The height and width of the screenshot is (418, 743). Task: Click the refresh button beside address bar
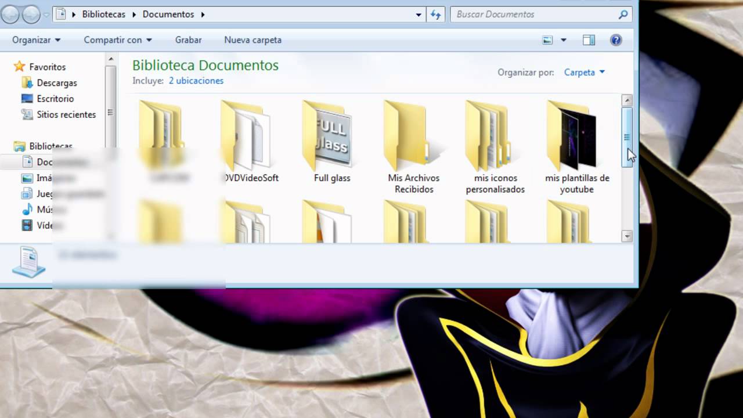[436, 15]
